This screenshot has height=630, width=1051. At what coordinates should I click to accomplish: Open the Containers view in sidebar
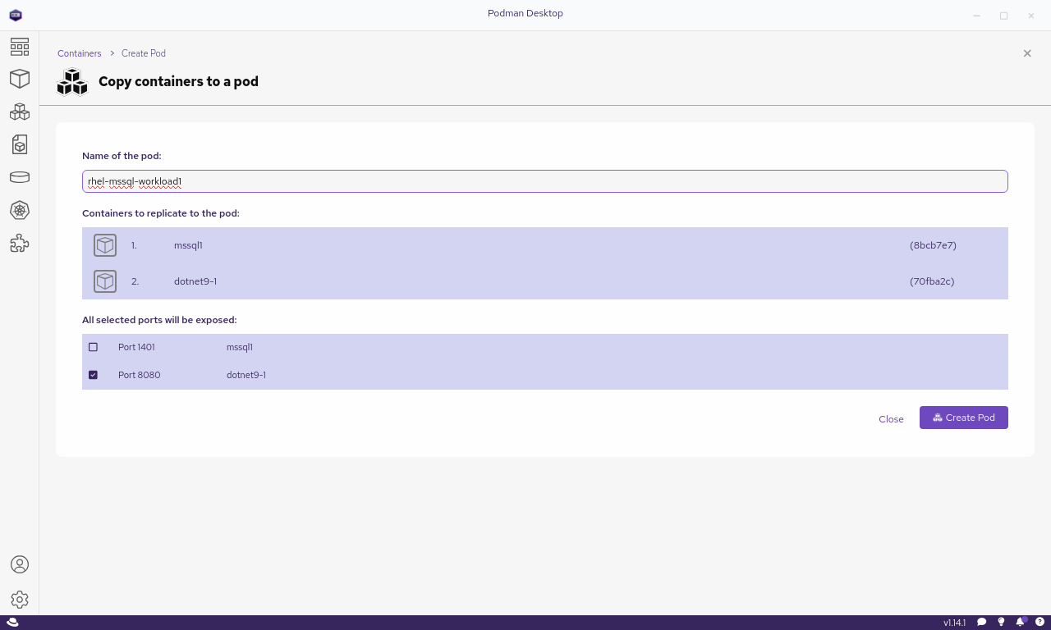[20, 79]
